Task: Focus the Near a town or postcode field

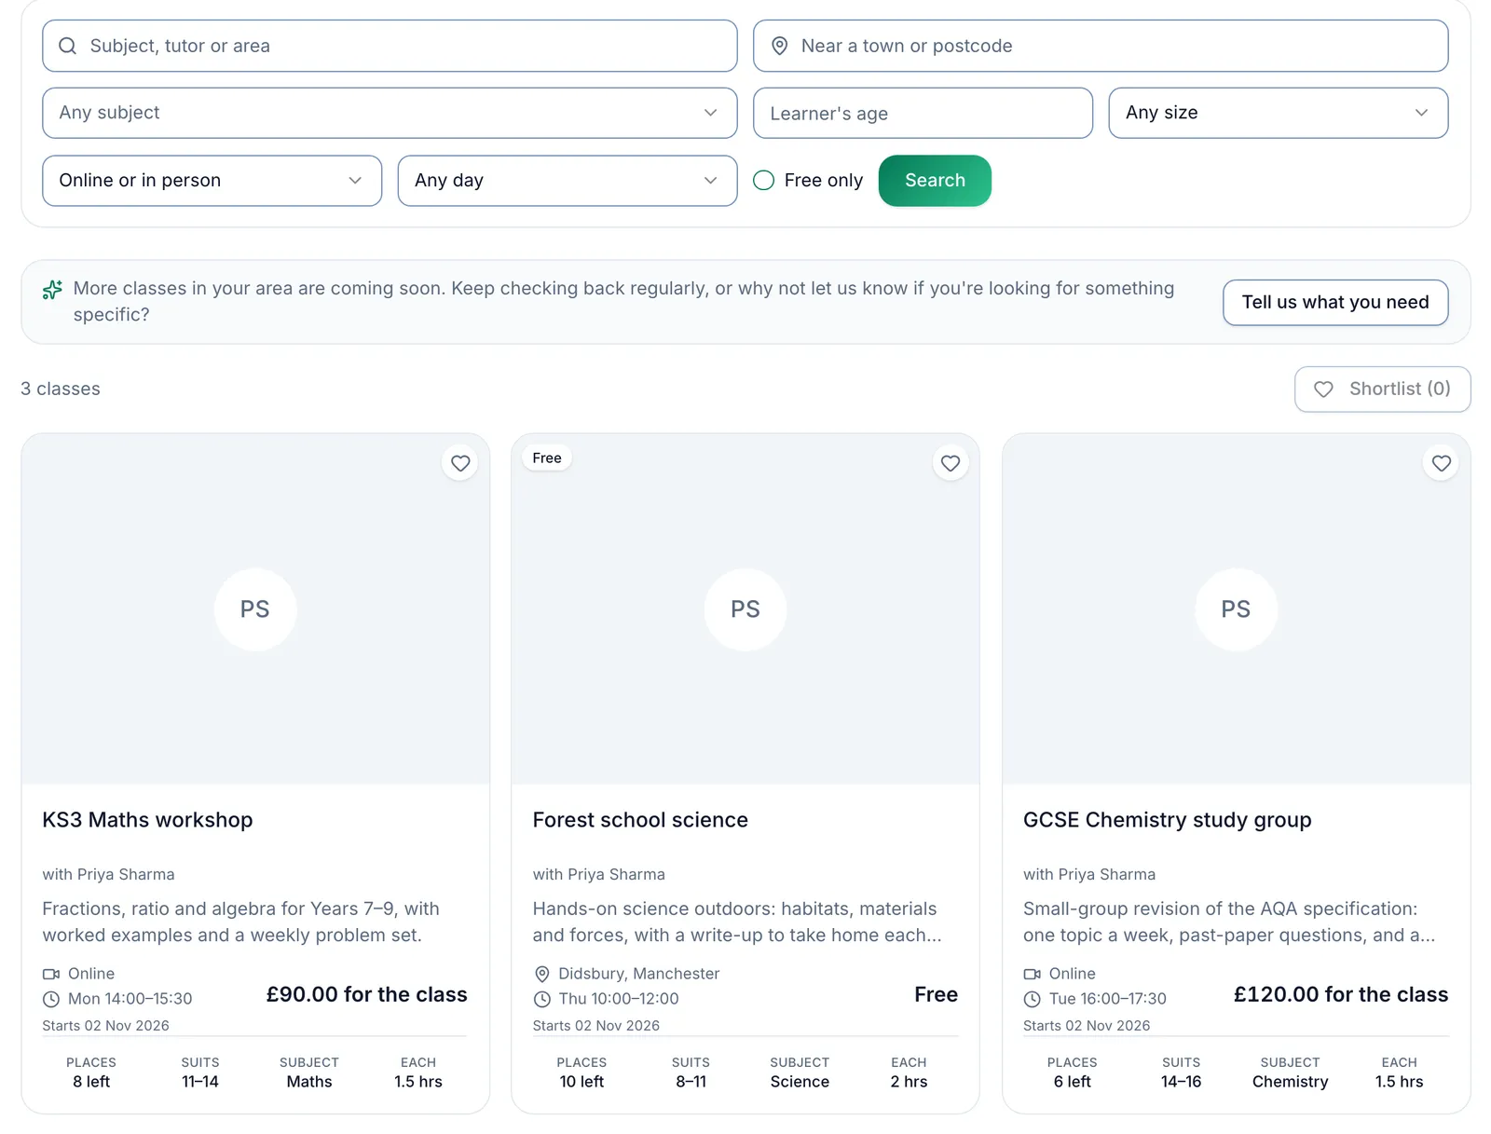Action: point(1101,46)
